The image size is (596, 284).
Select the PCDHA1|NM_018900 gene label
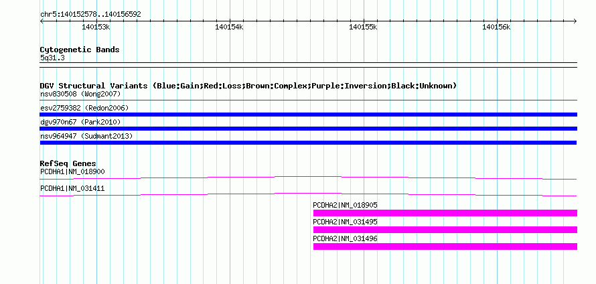72,172
